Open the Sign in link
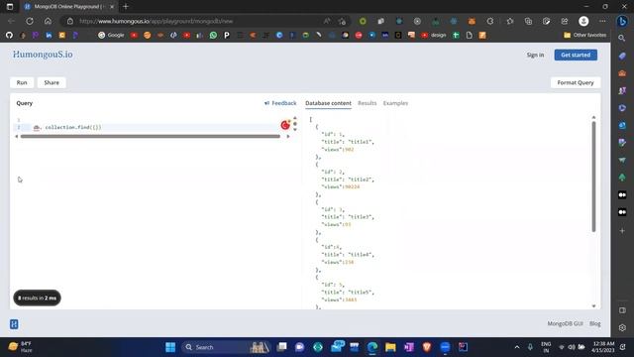Viewport: 634px width, 357px height. (535, 56)
